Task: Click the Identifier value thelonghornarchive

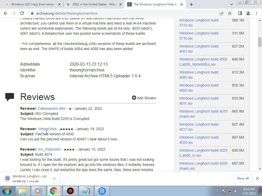Action: (x=87, y=70)
